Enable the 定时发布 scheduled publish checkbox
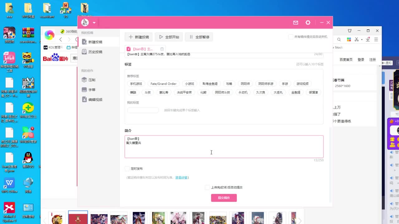 127,168
